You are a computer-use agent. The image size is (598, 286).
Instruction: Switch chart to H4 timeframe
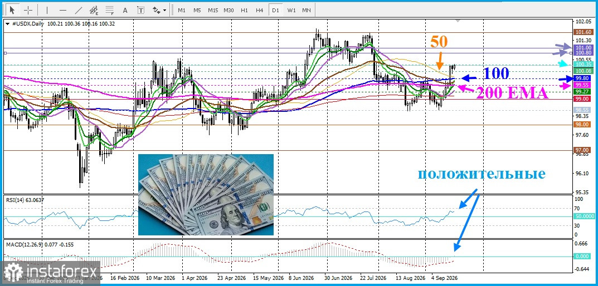[259, 10]
